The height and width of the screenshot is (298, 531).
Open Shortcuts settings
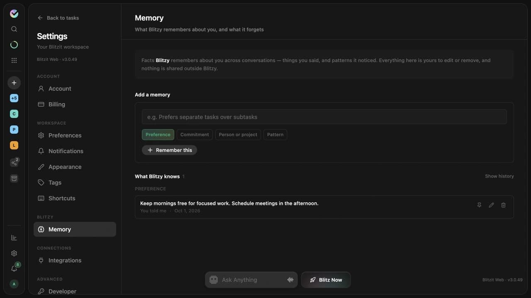[75, 198]
